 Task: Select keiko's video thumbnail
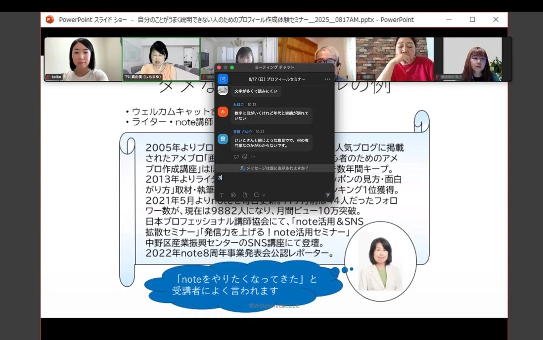83,59
